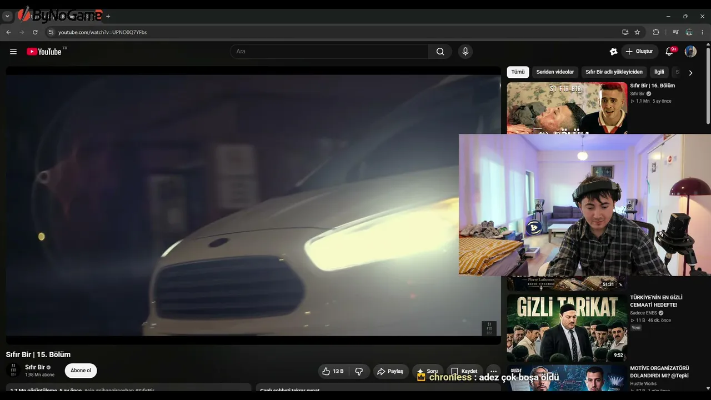Open the Gizli Tarikat video thumbnail
Screen dimensions: 711x400
(567, 328)
